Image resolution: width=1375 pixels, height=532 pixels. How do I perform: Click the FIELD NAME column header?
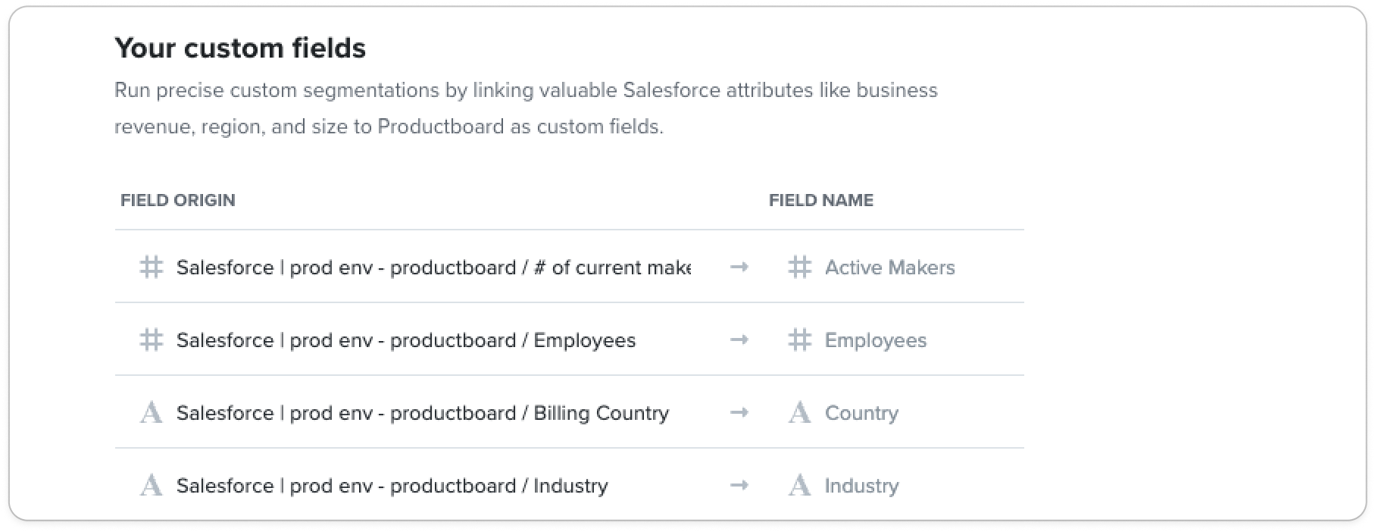(821, 200)
